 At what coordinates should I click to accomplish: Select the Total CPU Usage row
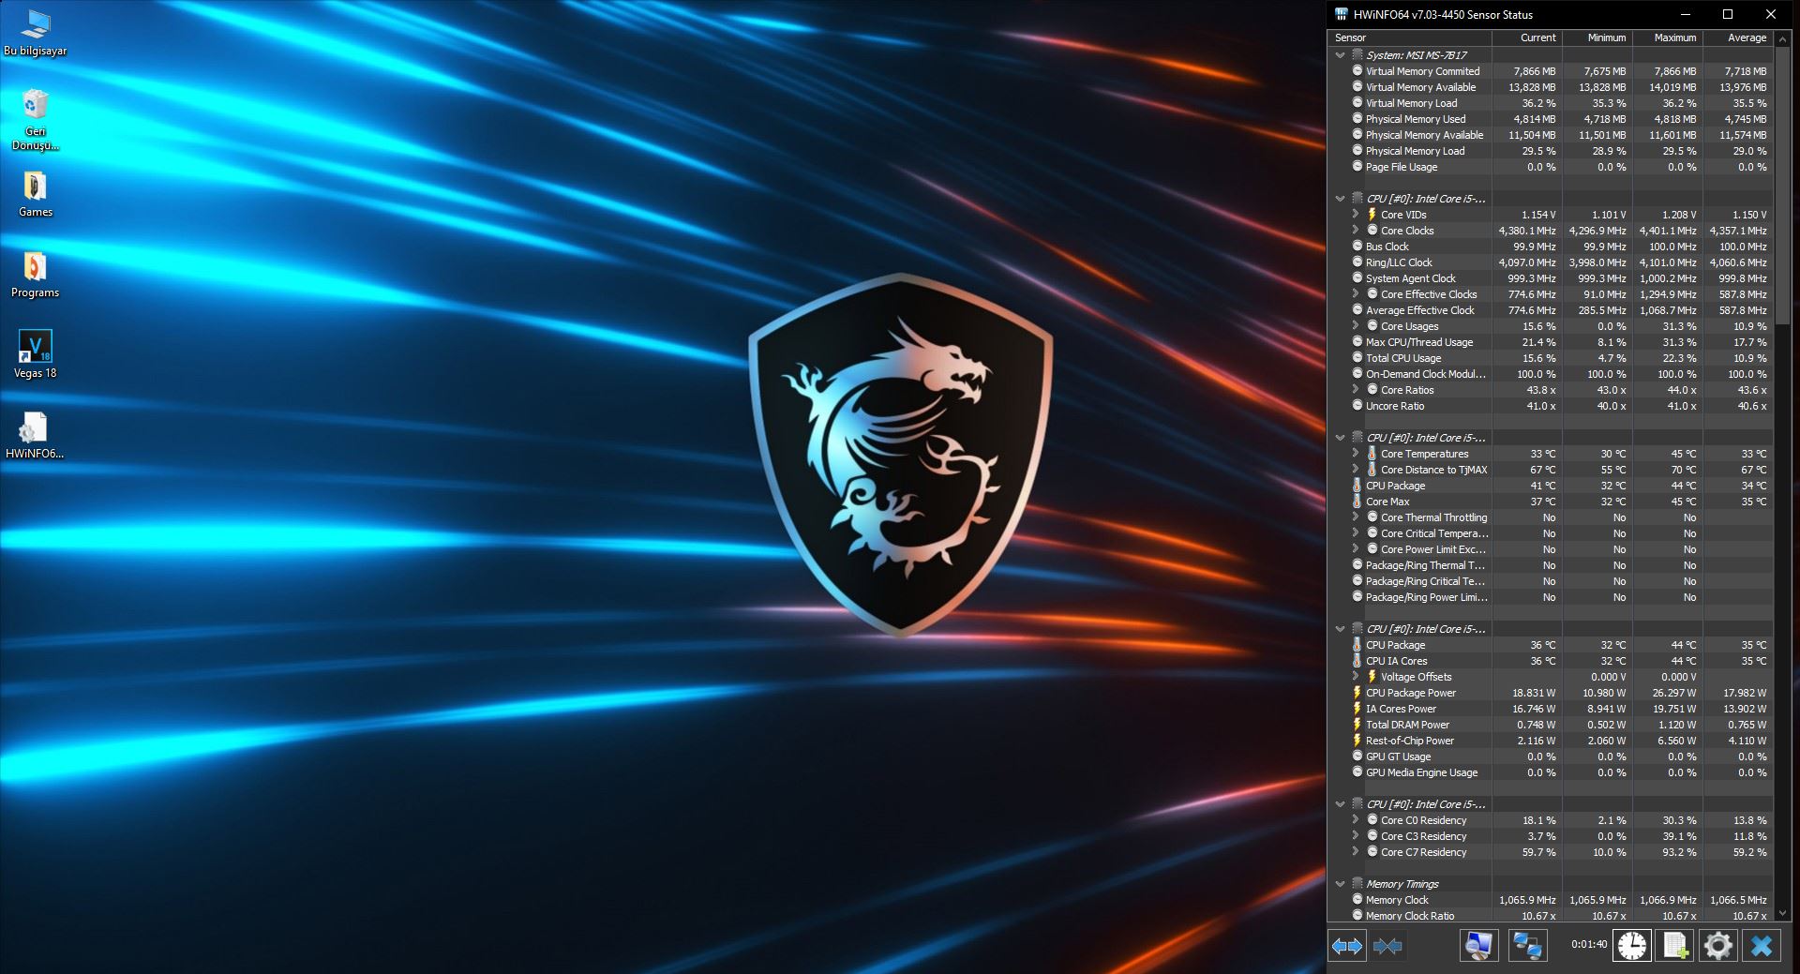[1551, 358]
